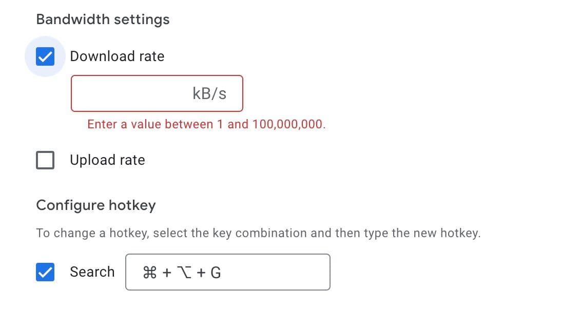
Task: Click the empty square box by Upload rate
Action: pyautogui.click(x=45, y=160)
